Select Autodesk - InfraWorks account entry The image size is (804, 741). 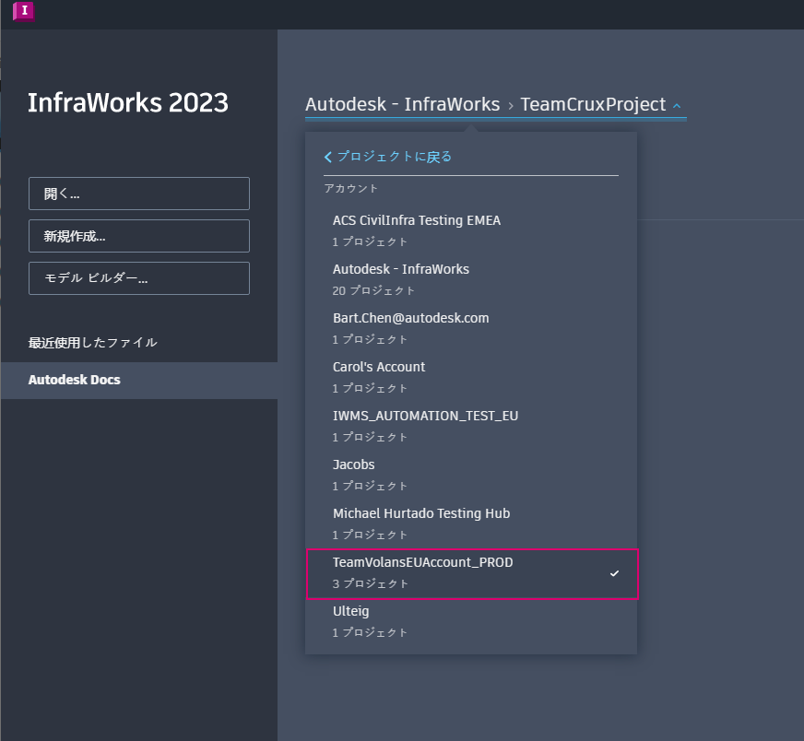pyautogui.click(x=471, y=279)
